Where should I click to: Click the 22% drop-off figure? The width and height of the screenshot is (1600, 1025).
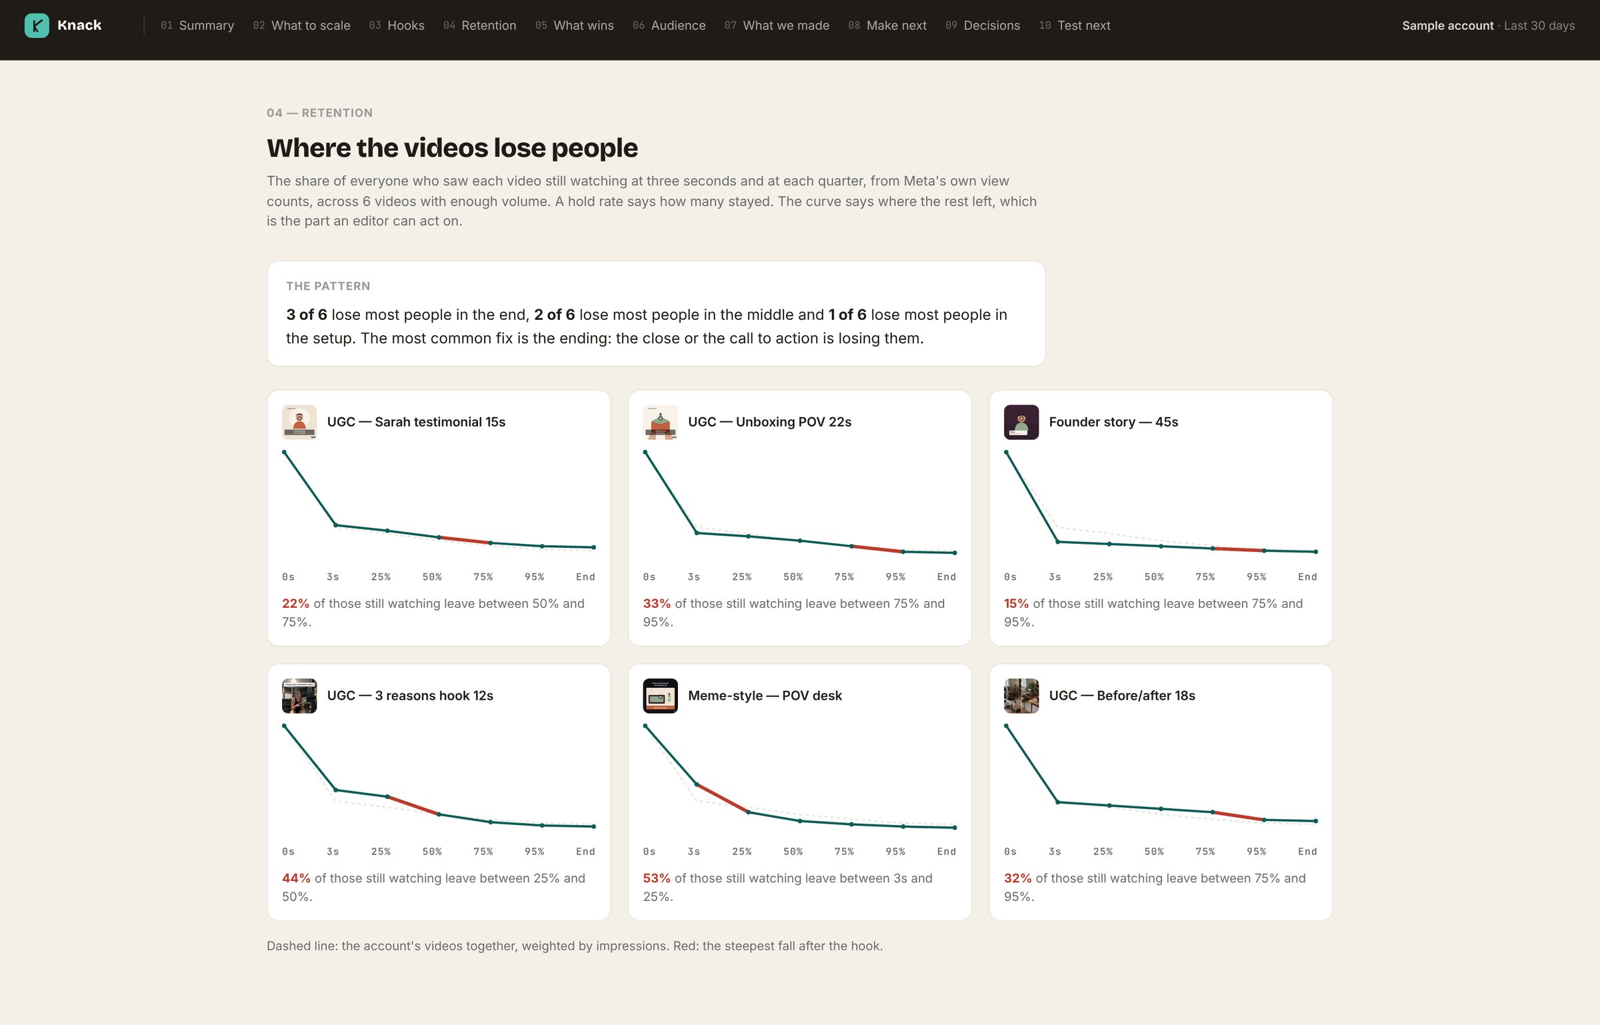(x=295, y=603)
